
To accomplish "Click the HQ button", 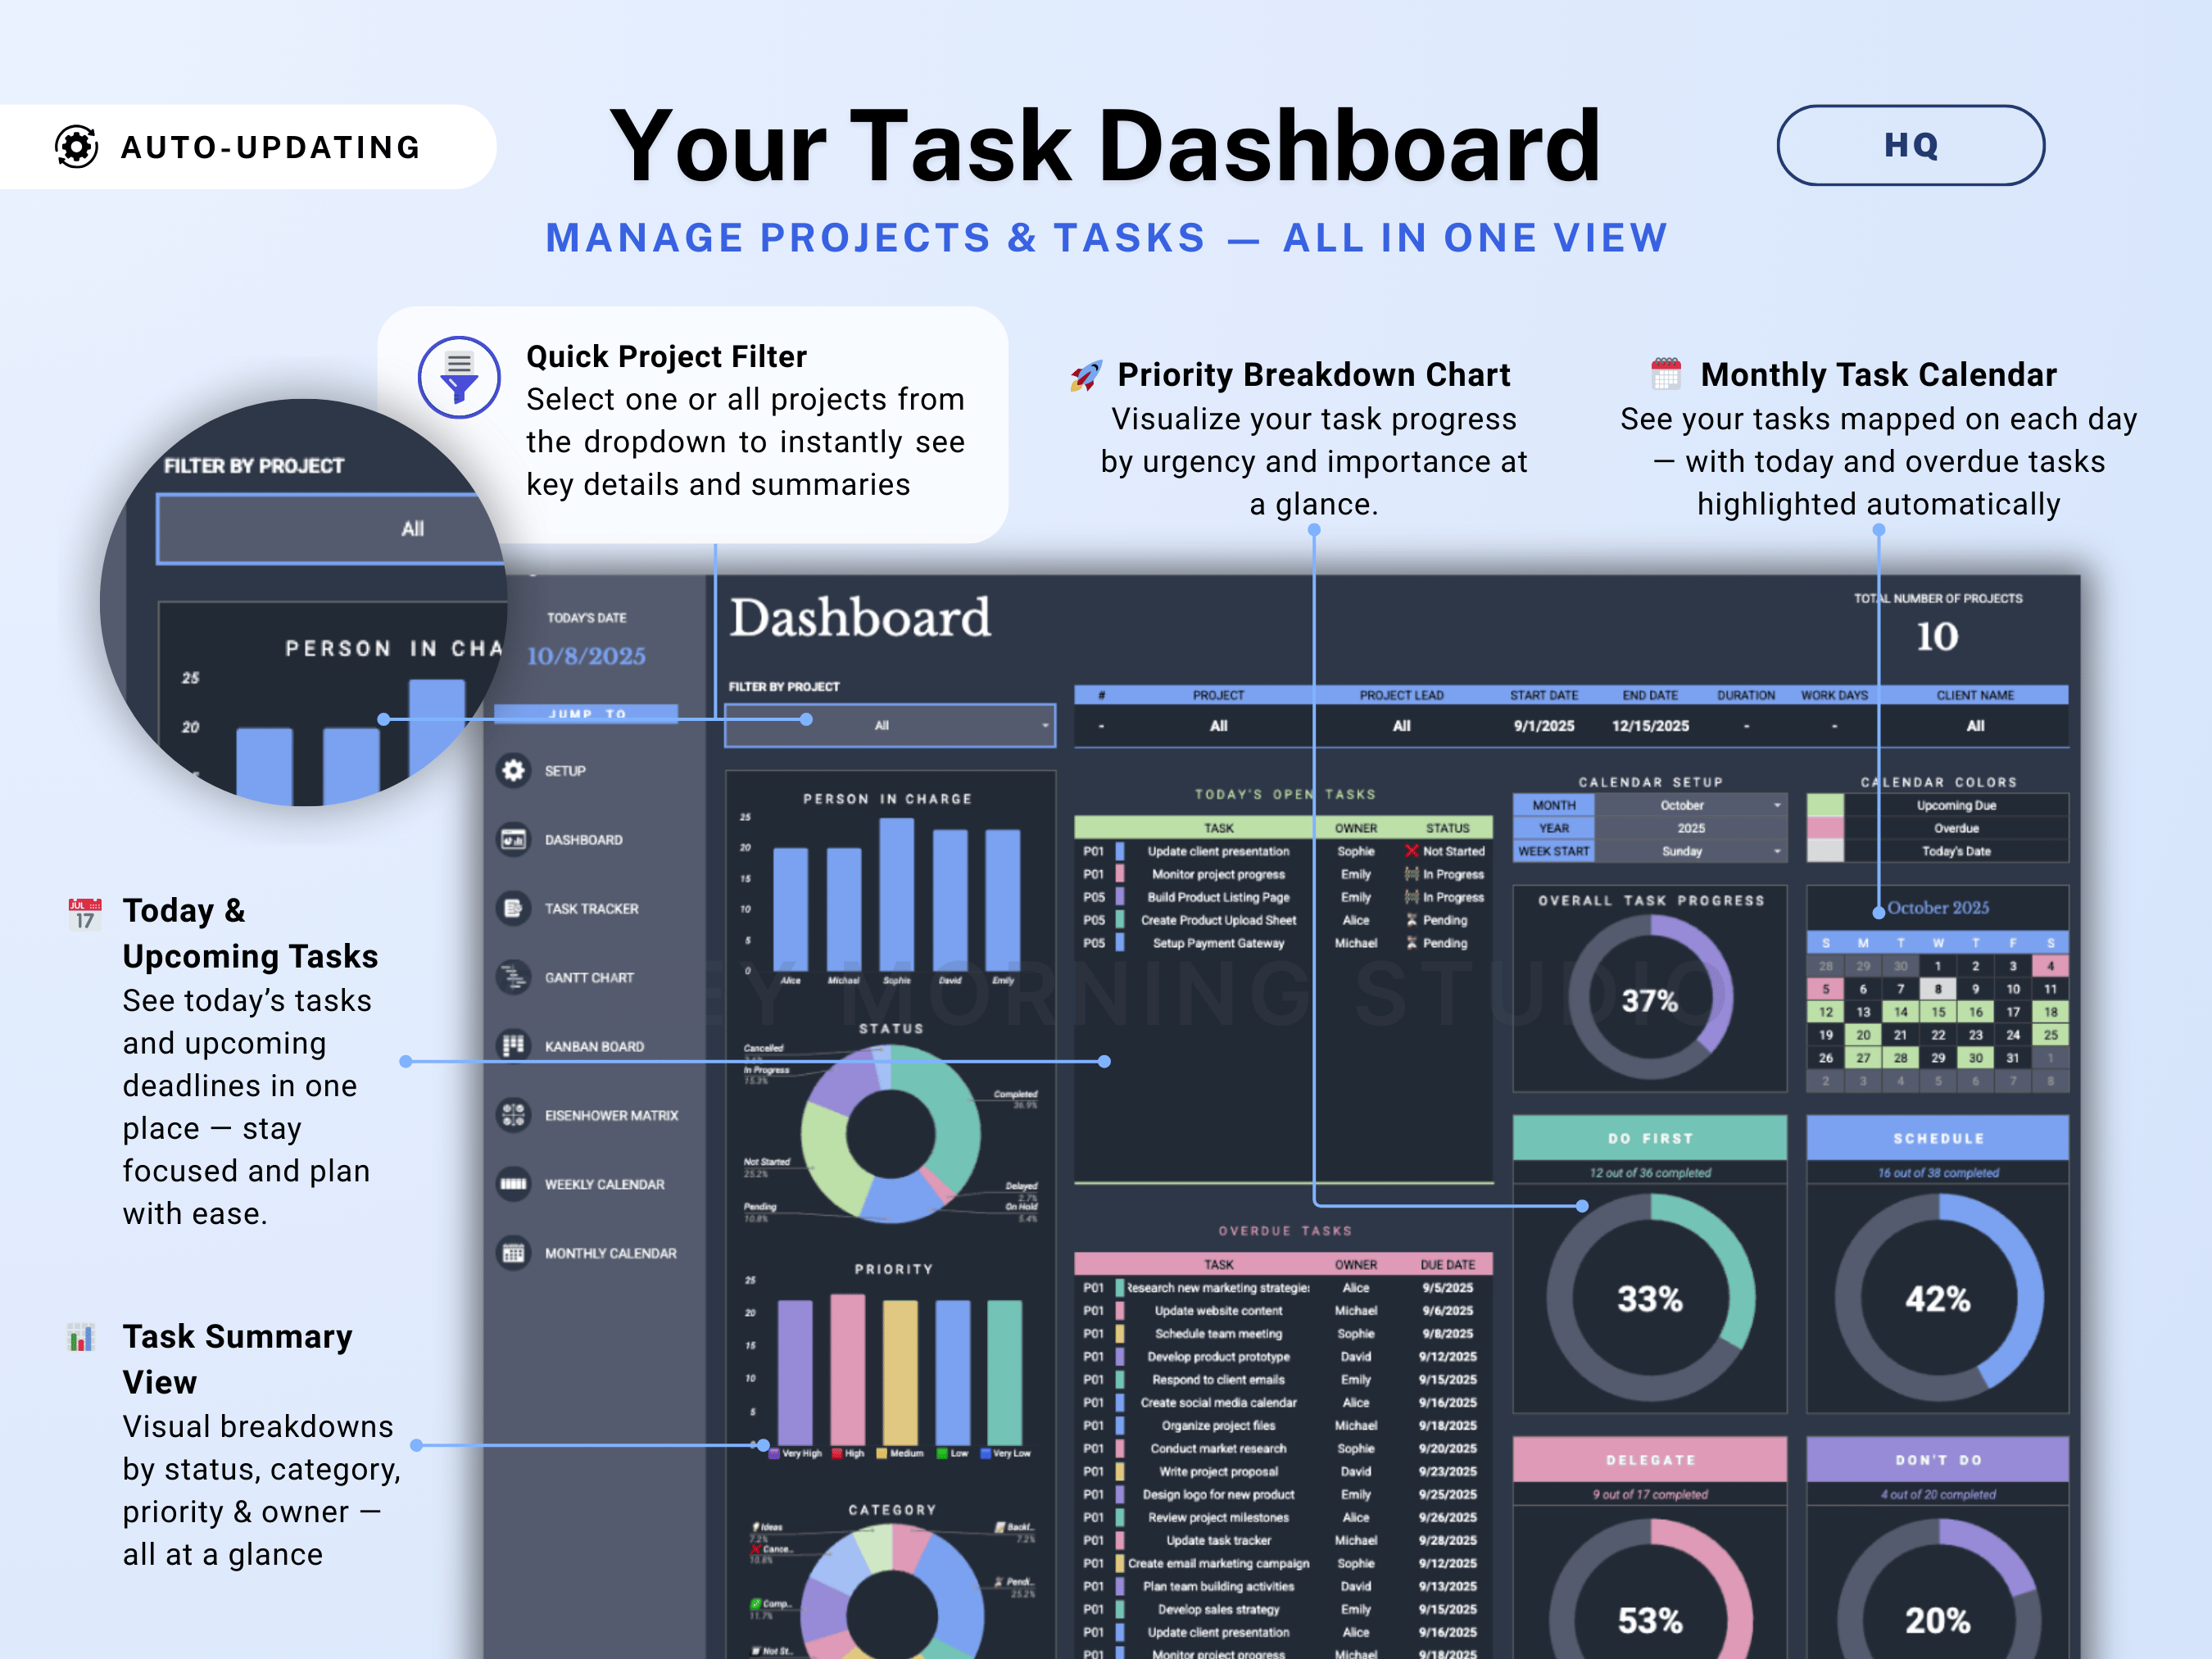I will [x=1910, y=145].
